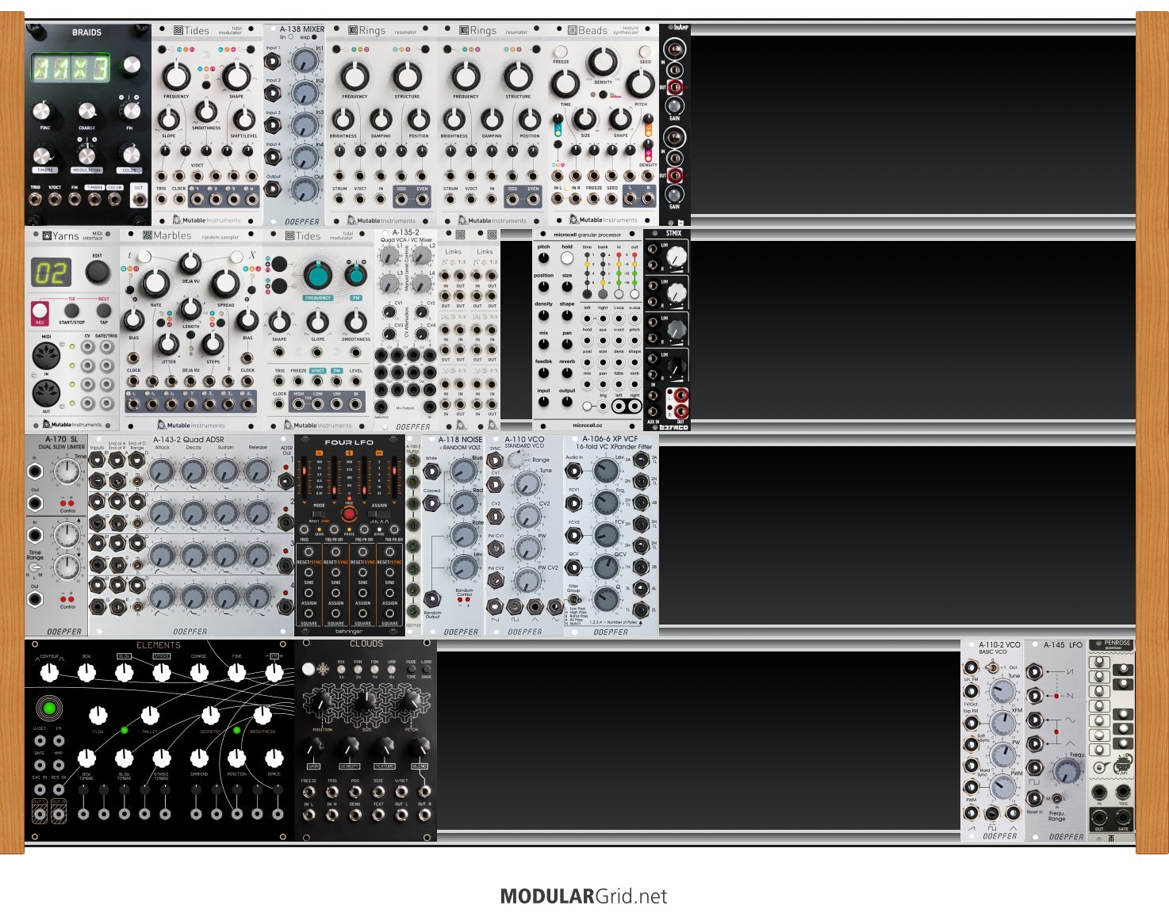1169x913 pixels.
Task: Select the Braids COLOR knob
Action: pos(129,155)
